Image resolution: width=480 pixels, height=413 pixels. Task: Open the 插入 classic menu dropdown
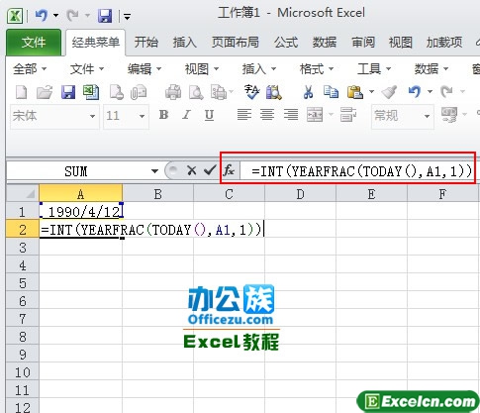(x=259, y=69)
